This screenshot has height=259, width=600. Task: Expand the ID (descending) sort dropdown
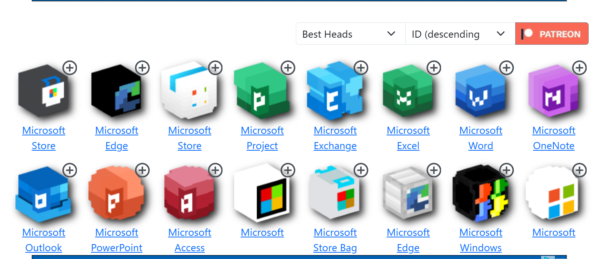coord(460,34)
